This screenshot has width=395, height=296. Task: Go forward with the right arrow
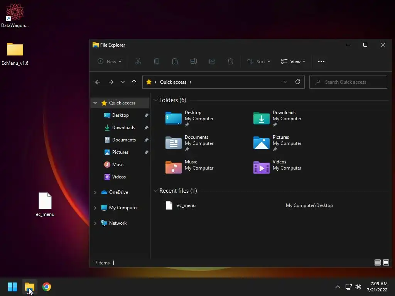tap(111, 82)
